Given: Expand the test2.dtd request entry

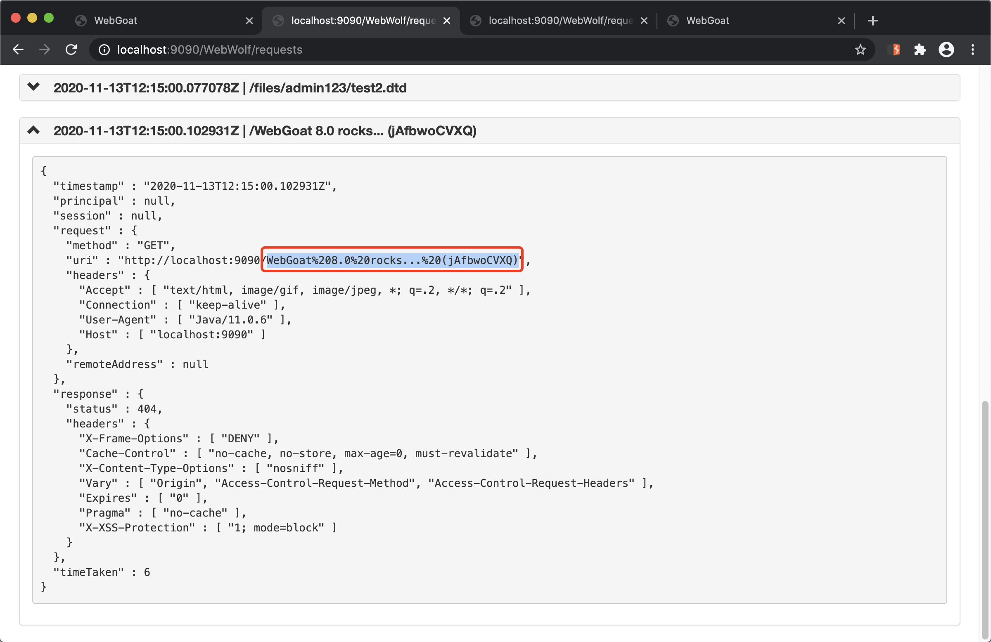Looking at the screenshot, I should coord(33,87).
